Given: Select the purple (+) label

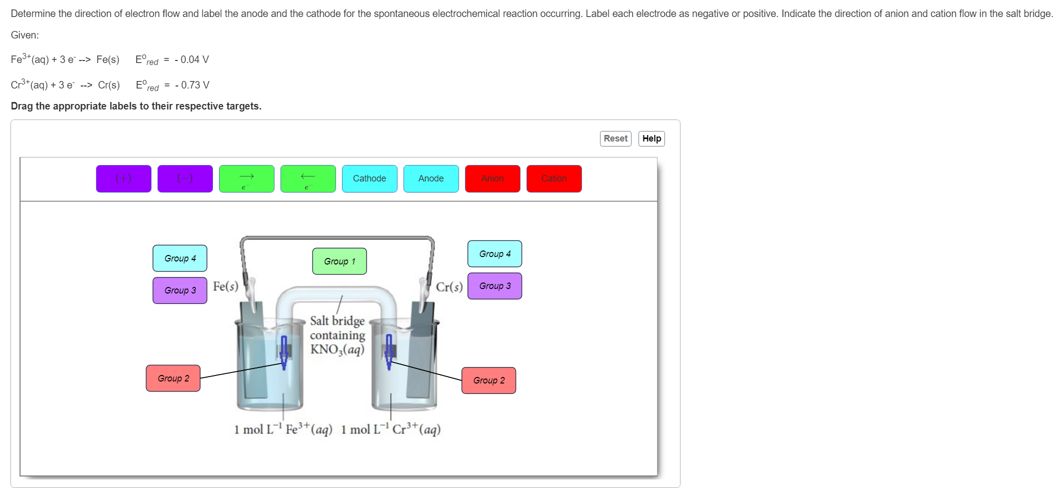Looking at the screenshot, I should click(x=123, y=178).
